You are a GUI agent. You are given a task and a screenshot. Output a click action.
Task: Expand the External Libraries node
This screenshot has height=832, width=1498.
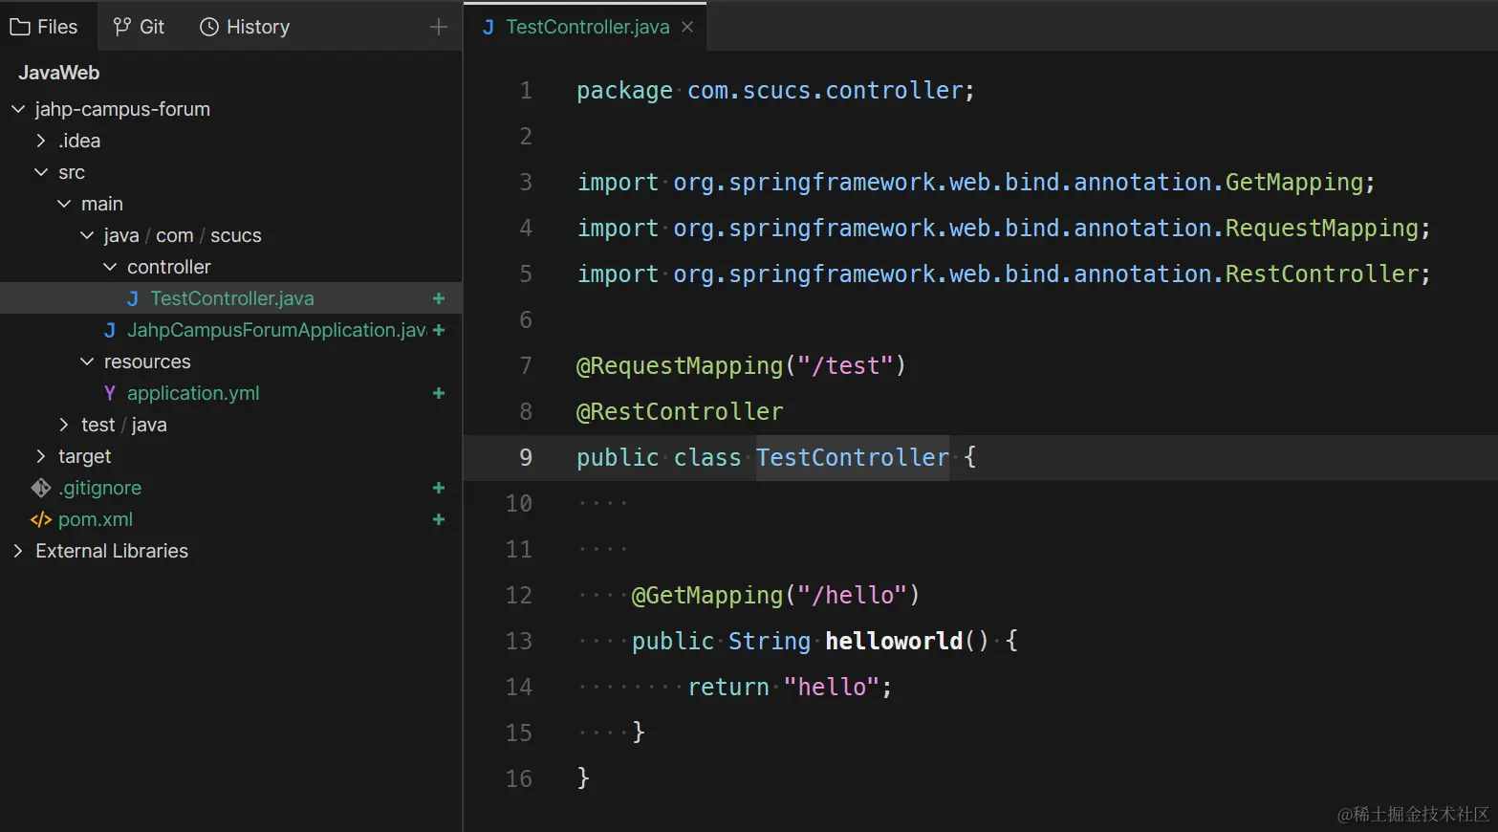tap(17, 551)
